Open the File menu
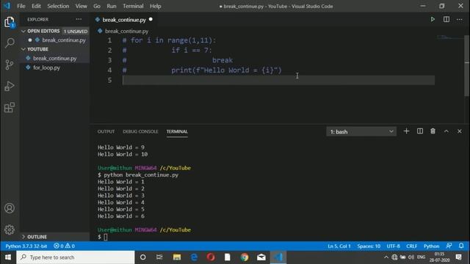Image resolution: width=470 pixels, height=264 pixels. pyautogui.click(x=21, y=6)
